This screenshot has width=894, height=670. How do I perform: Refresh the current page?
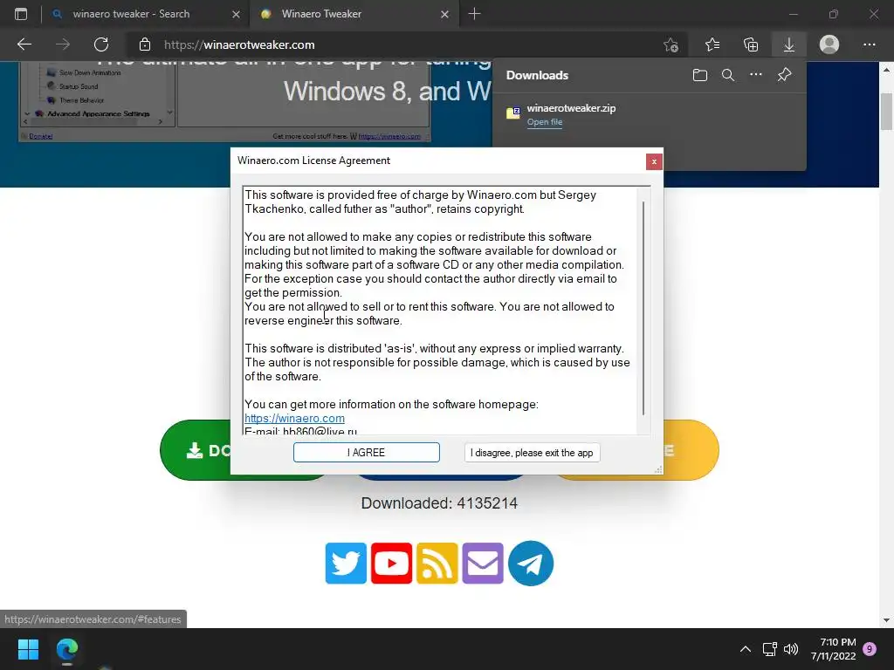[101, 44]
